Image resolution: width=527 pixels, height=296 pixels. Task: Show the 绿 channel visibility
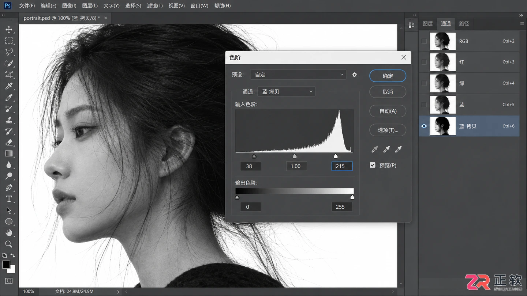click(x=424, y=83)
